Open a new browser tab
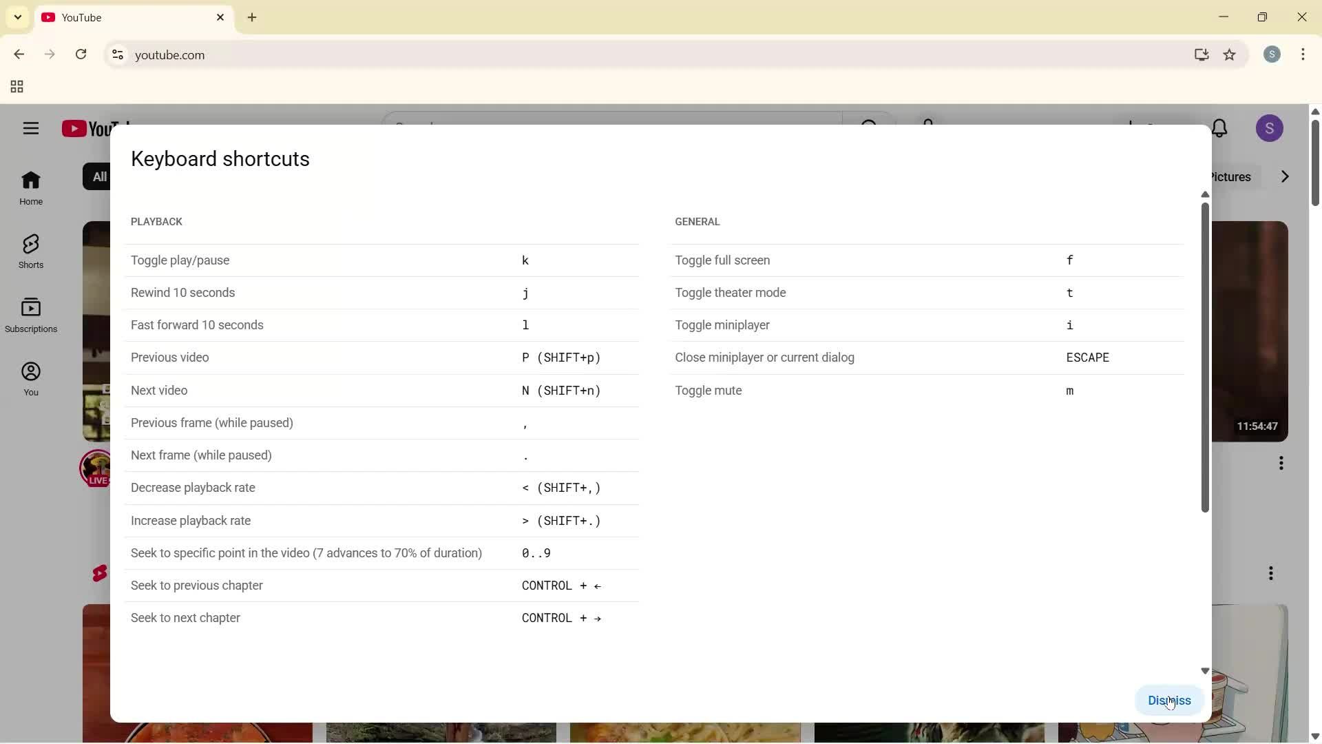 tap(253, 17)
